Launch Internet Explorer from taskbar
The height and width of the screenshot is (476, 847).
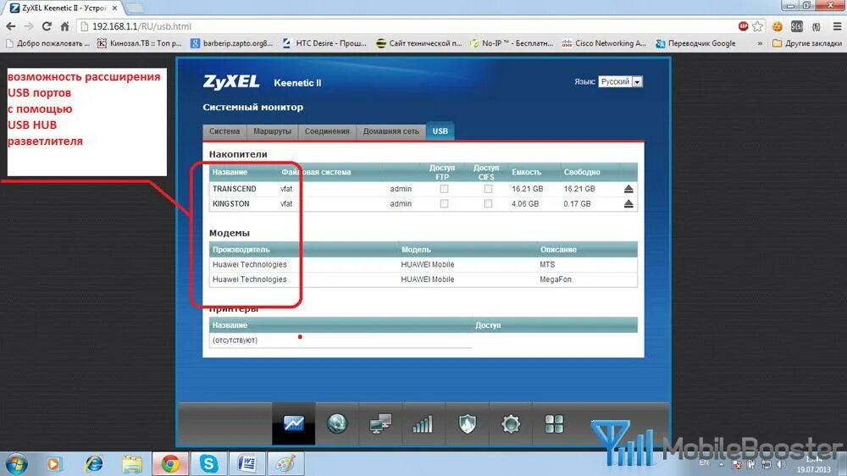pos(94,463)
